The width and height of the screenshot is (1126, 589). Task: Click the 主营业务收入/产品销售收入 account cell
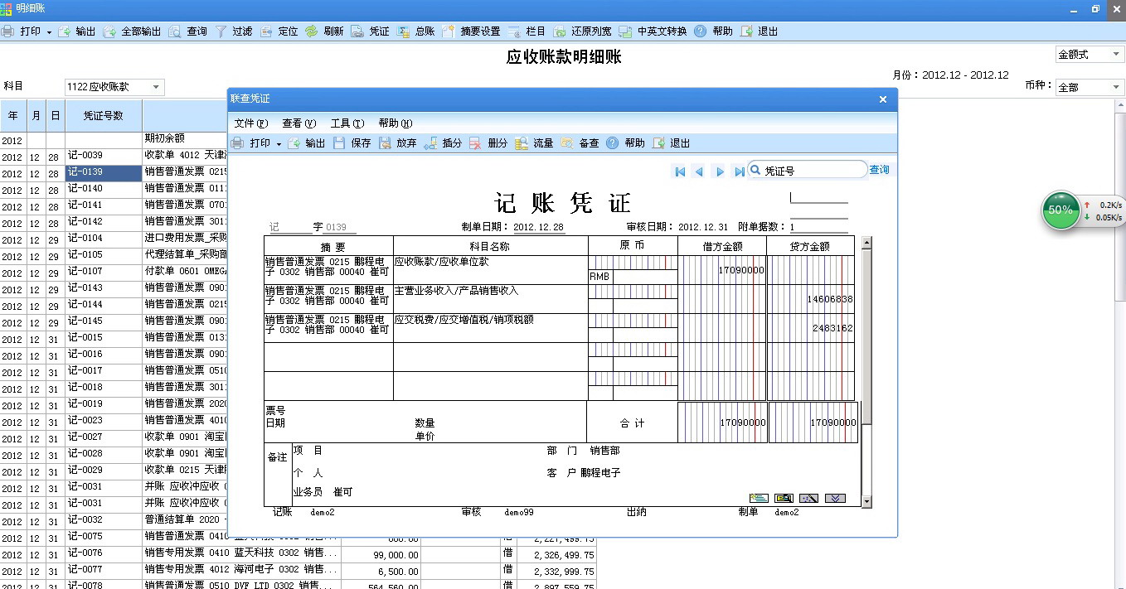pos(491,298)
